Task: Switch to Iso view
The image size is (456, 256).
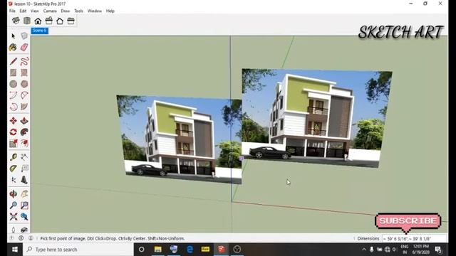Action: click(x=16, y=21)
